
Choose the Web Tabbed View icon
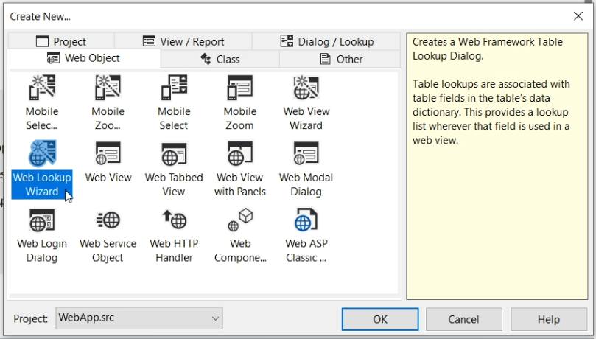[x=174, y=154]
